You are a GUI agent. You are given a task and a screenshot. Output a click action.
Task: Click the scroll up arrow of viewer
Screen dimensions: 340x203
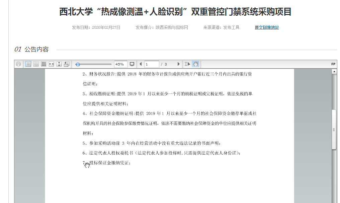tap(334, 71)
